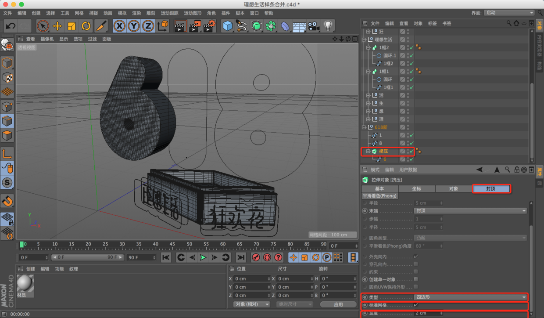Toggle the X axis lock

click(x=119, y=26)
